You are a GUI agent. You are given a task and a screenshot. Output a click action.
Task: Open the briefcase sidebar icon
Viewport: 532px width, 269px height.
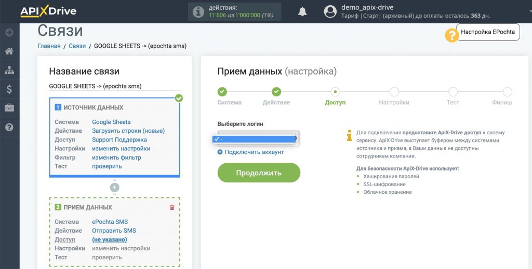pyautogui.click(x=9, y=108)
